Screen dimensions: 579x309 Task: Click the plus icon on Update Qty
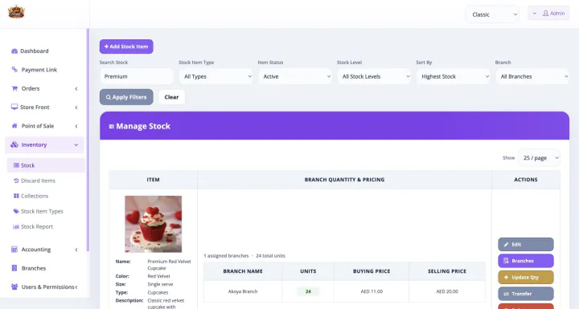507,277
